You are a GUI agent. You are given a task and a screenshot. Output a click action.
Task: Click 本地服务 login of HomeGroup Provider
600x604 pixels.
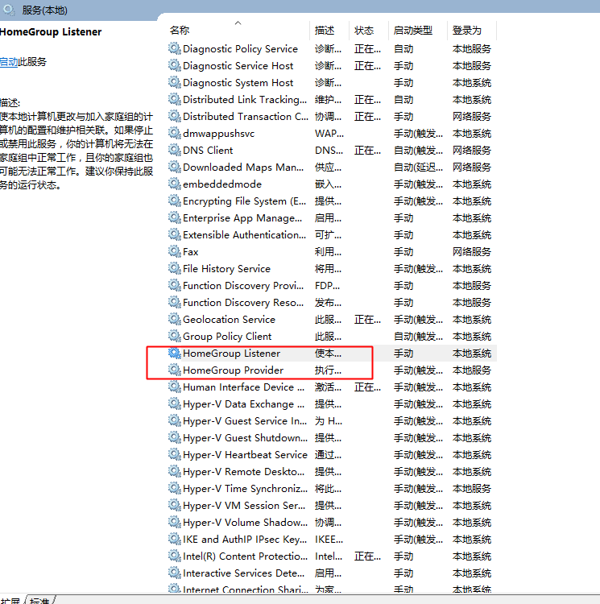tap(472, 370)
